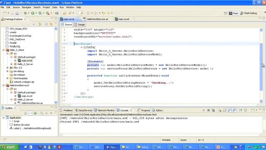Click the Remove Launch X icon in Console
266x150 pixels.
[x=209, y=110]
